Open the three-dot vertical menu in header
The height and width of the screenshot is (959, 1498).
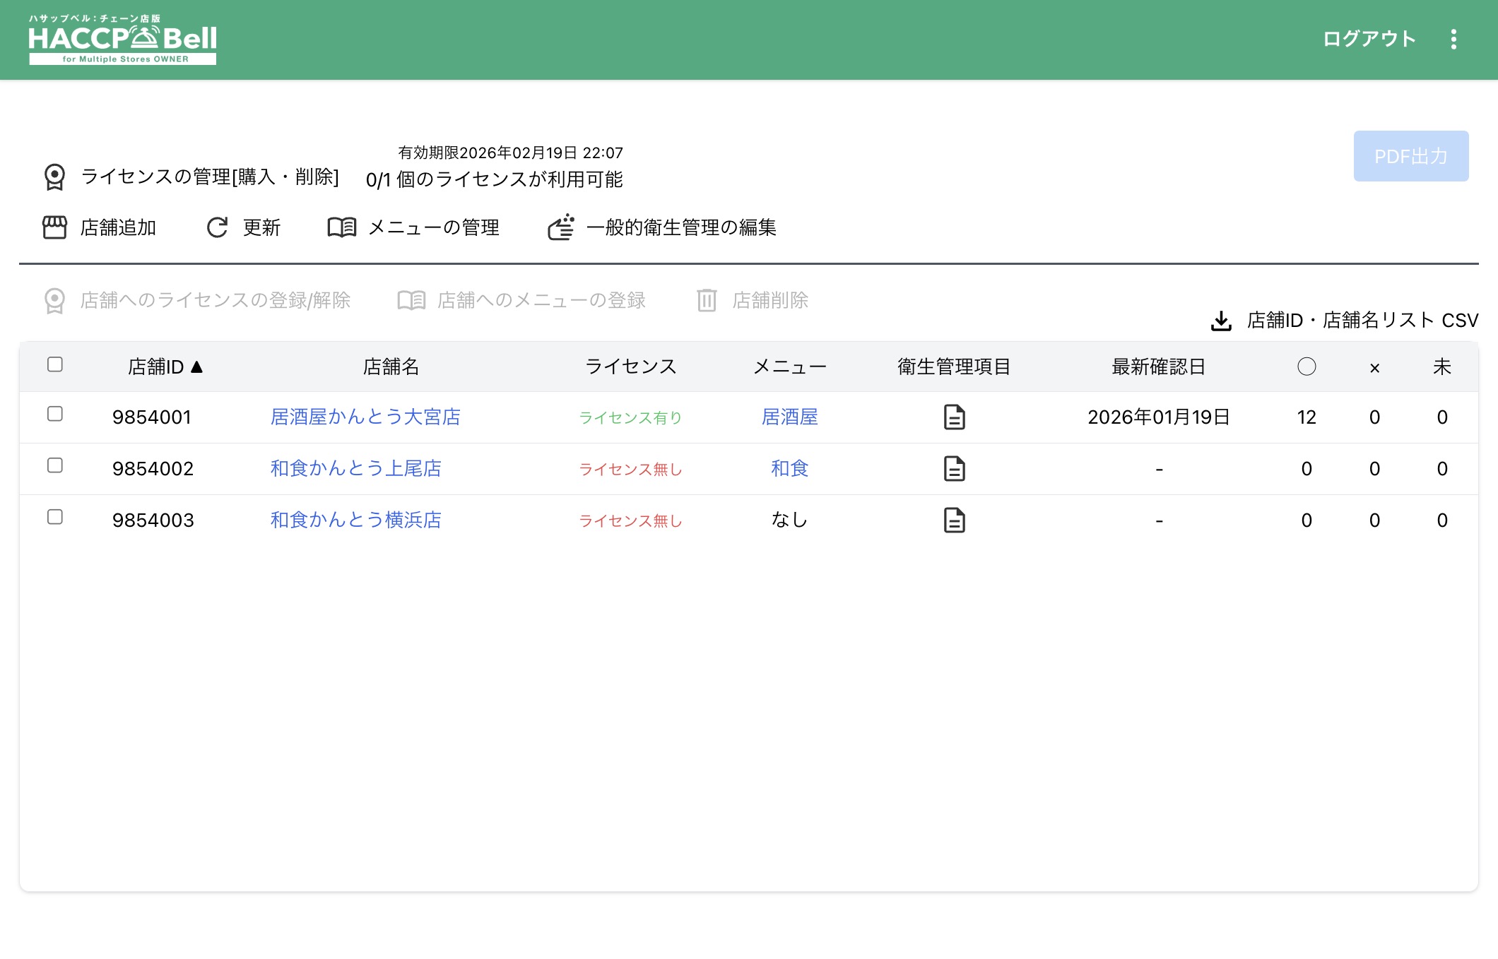(1453, 40)
